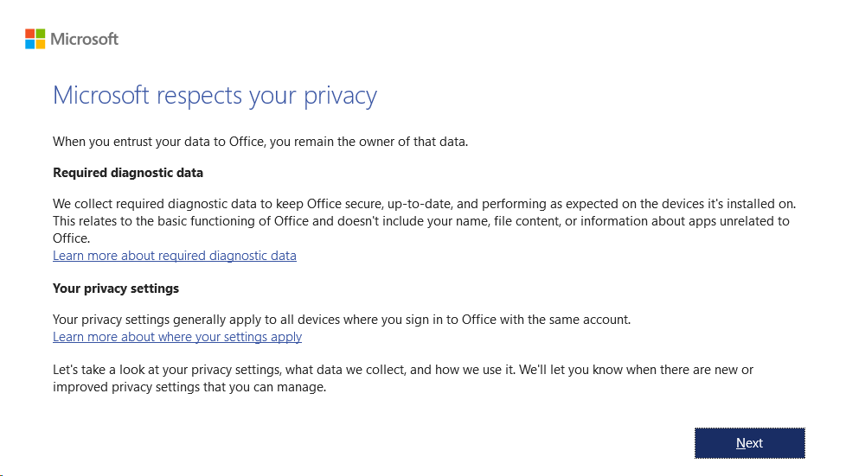846x476 pixels.
Task: Select the "Required diagnostic data" bold heading
Action: pos(128,173)
